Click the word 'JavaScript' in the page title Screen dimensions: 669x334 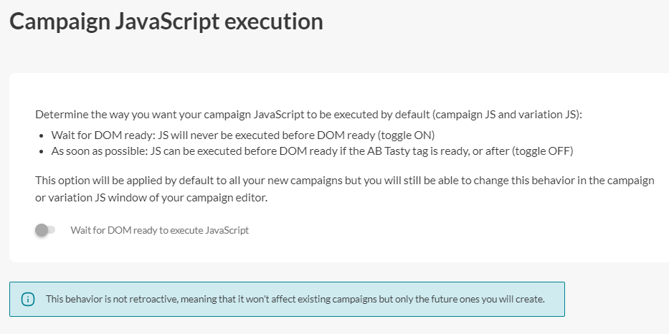point(167,22)
